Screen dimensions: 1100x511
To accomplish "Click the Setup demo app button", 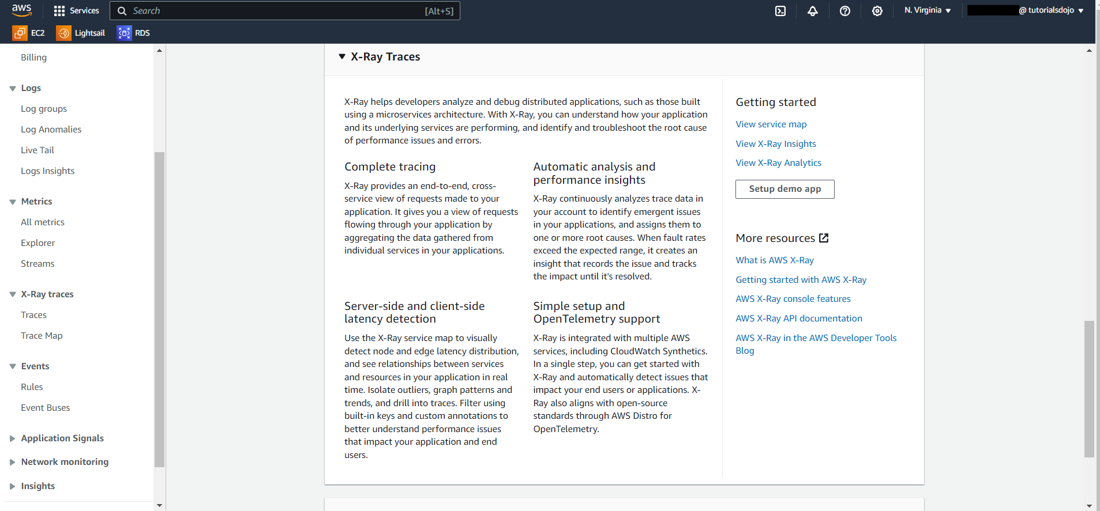I will (785, 189).
